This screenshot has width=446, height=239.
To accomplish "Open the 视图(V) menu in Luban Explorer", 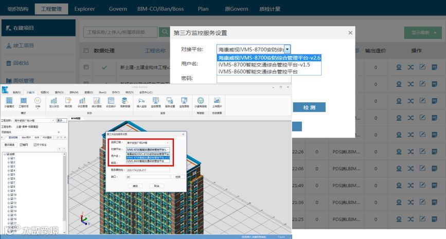I will coord(45,93).
